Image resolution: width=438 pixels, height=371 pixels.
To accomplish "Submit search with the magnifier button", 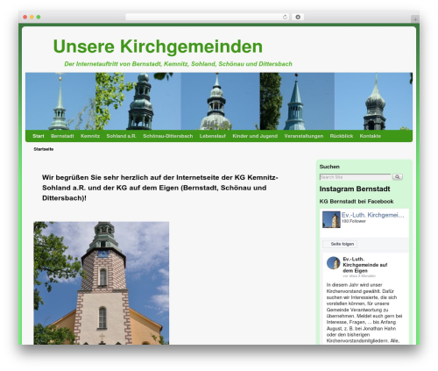I will point(398,177).
